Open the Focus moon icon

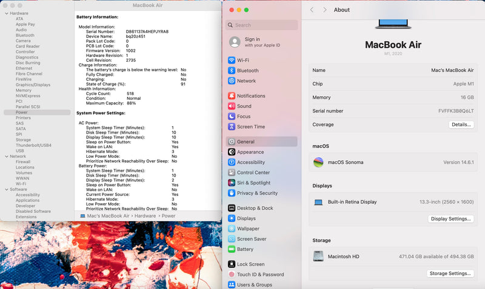232,116
